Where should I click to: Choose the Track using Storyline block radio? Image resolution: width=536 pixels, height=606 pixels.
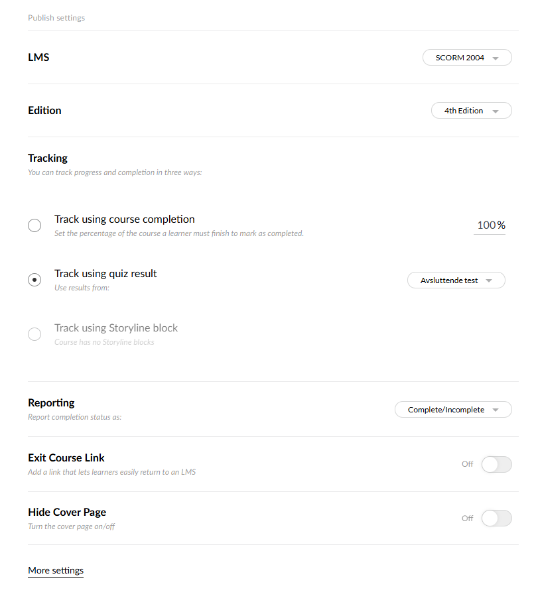(34, 334)
